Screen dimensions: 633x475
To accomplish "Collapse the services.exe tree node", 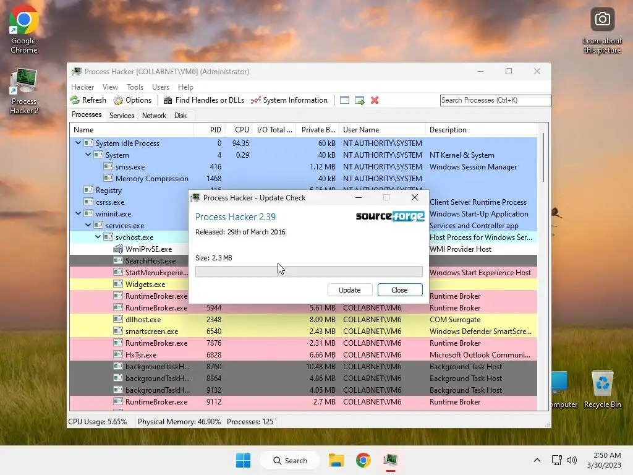I will tap(88, 225).
